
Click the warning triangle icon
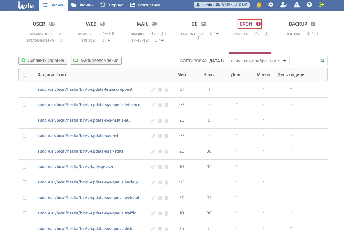pyautogui.click(x=297, y=5)
